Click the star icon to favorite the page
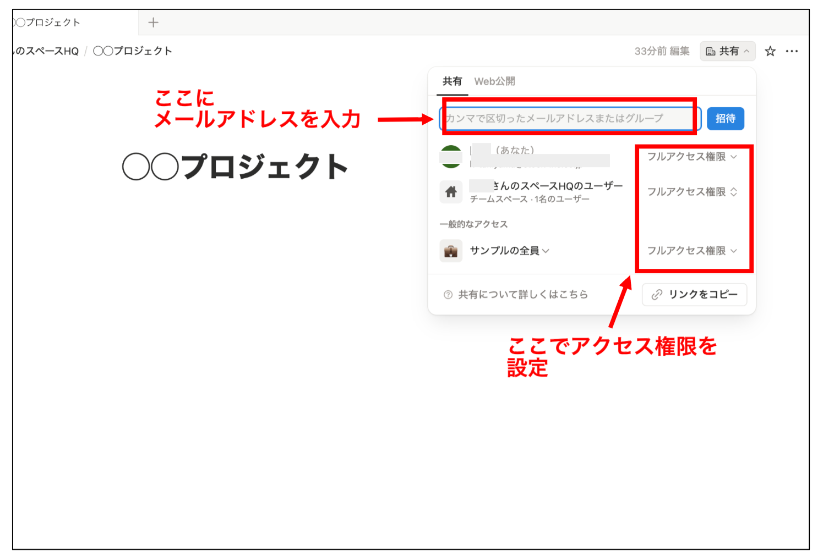The height and width of the screenshot is (558, 834). click(770, 51)
